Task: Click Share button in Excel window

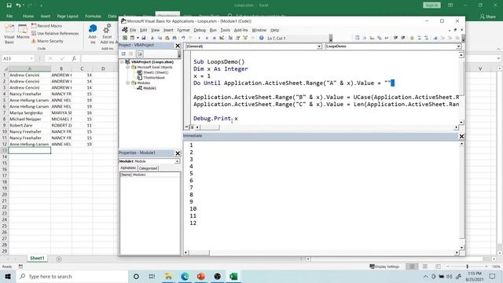Action: pyautogui.click(x=487, y=17)
